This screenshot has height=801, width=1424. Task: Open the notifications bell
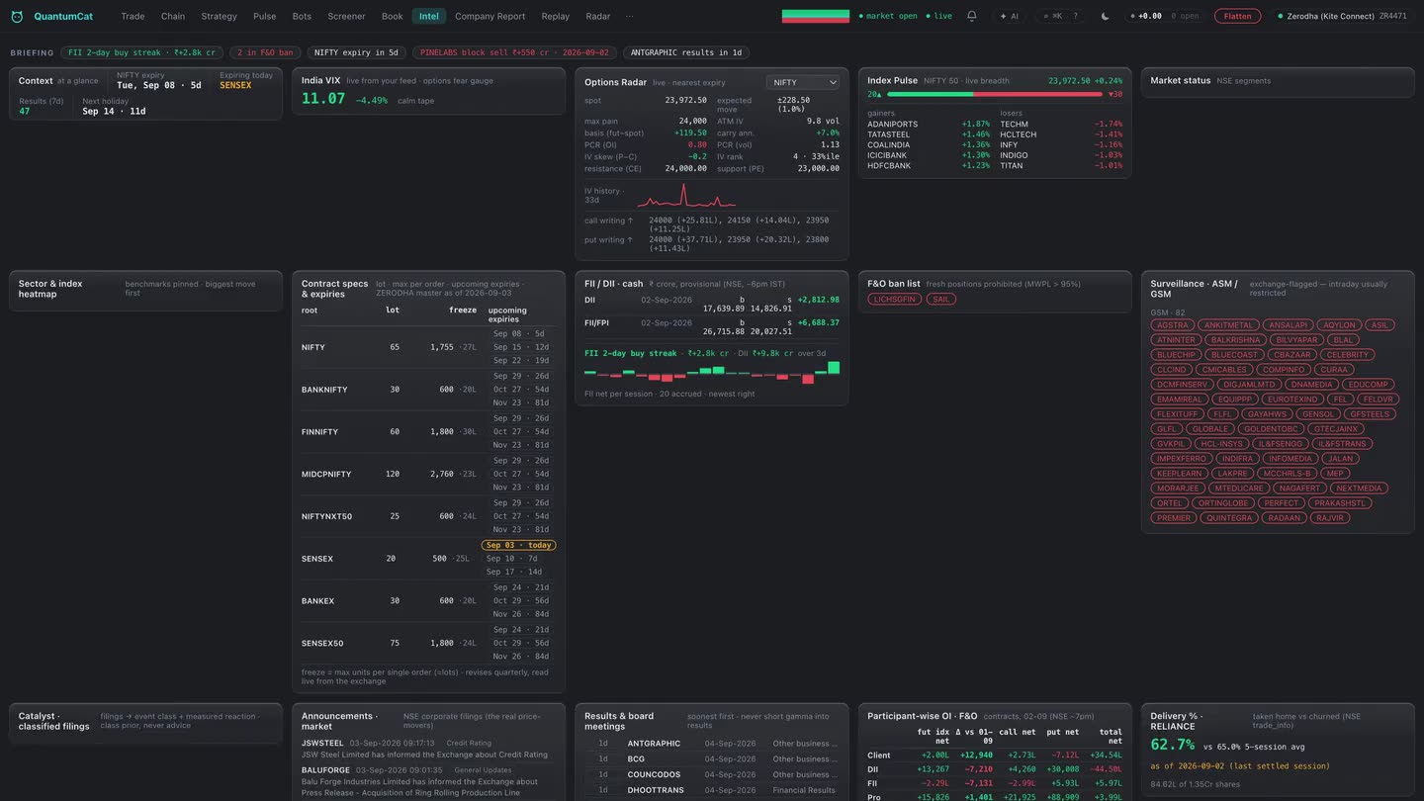point(971,16)
